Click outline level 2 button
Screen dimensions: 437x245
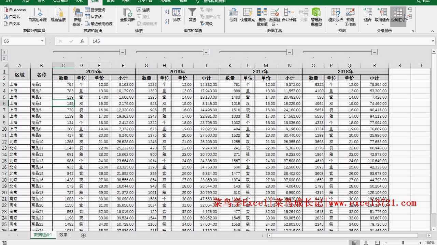click(4, 58)
